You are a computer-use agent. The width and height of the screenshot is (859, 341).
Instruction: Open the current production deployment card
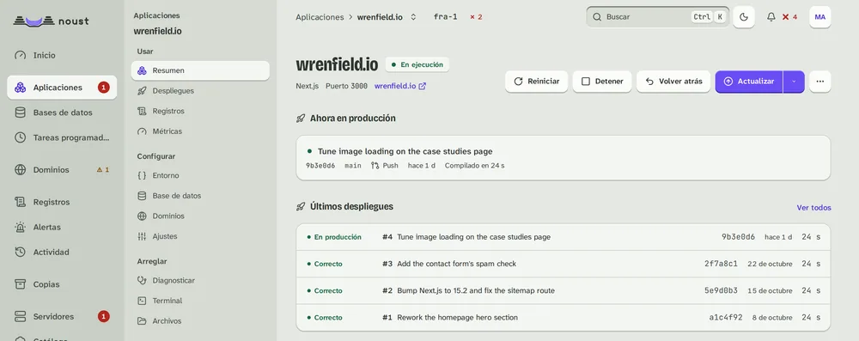point(564,158)
